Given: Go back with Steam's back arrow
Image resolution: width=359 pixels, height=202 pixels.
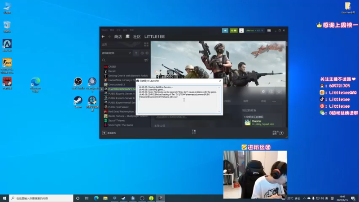Looking at the screenshot, I should click(103, 37).
